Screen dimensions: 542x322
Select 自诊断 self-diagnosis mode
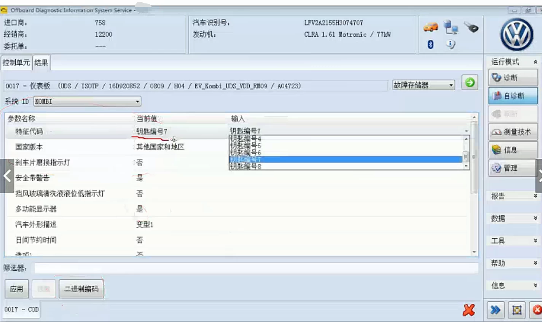[x=513, y=96]
